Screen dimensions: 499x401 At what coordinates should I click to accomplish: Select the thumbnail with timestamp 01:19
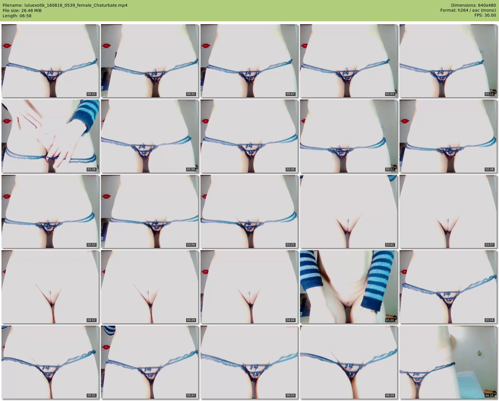[x=448, y=61]
